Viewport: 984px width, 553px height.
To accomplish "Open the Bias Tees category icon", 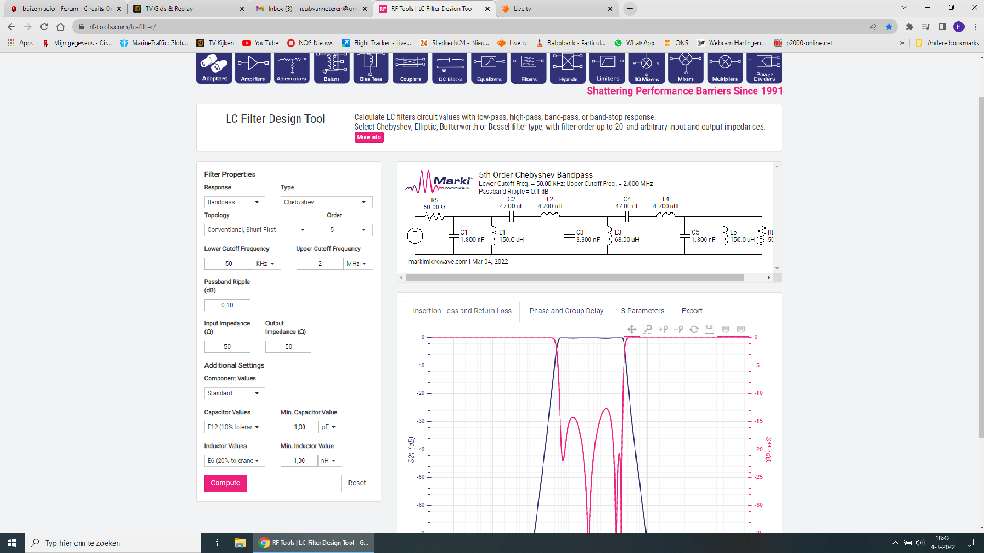I will 371,68.
